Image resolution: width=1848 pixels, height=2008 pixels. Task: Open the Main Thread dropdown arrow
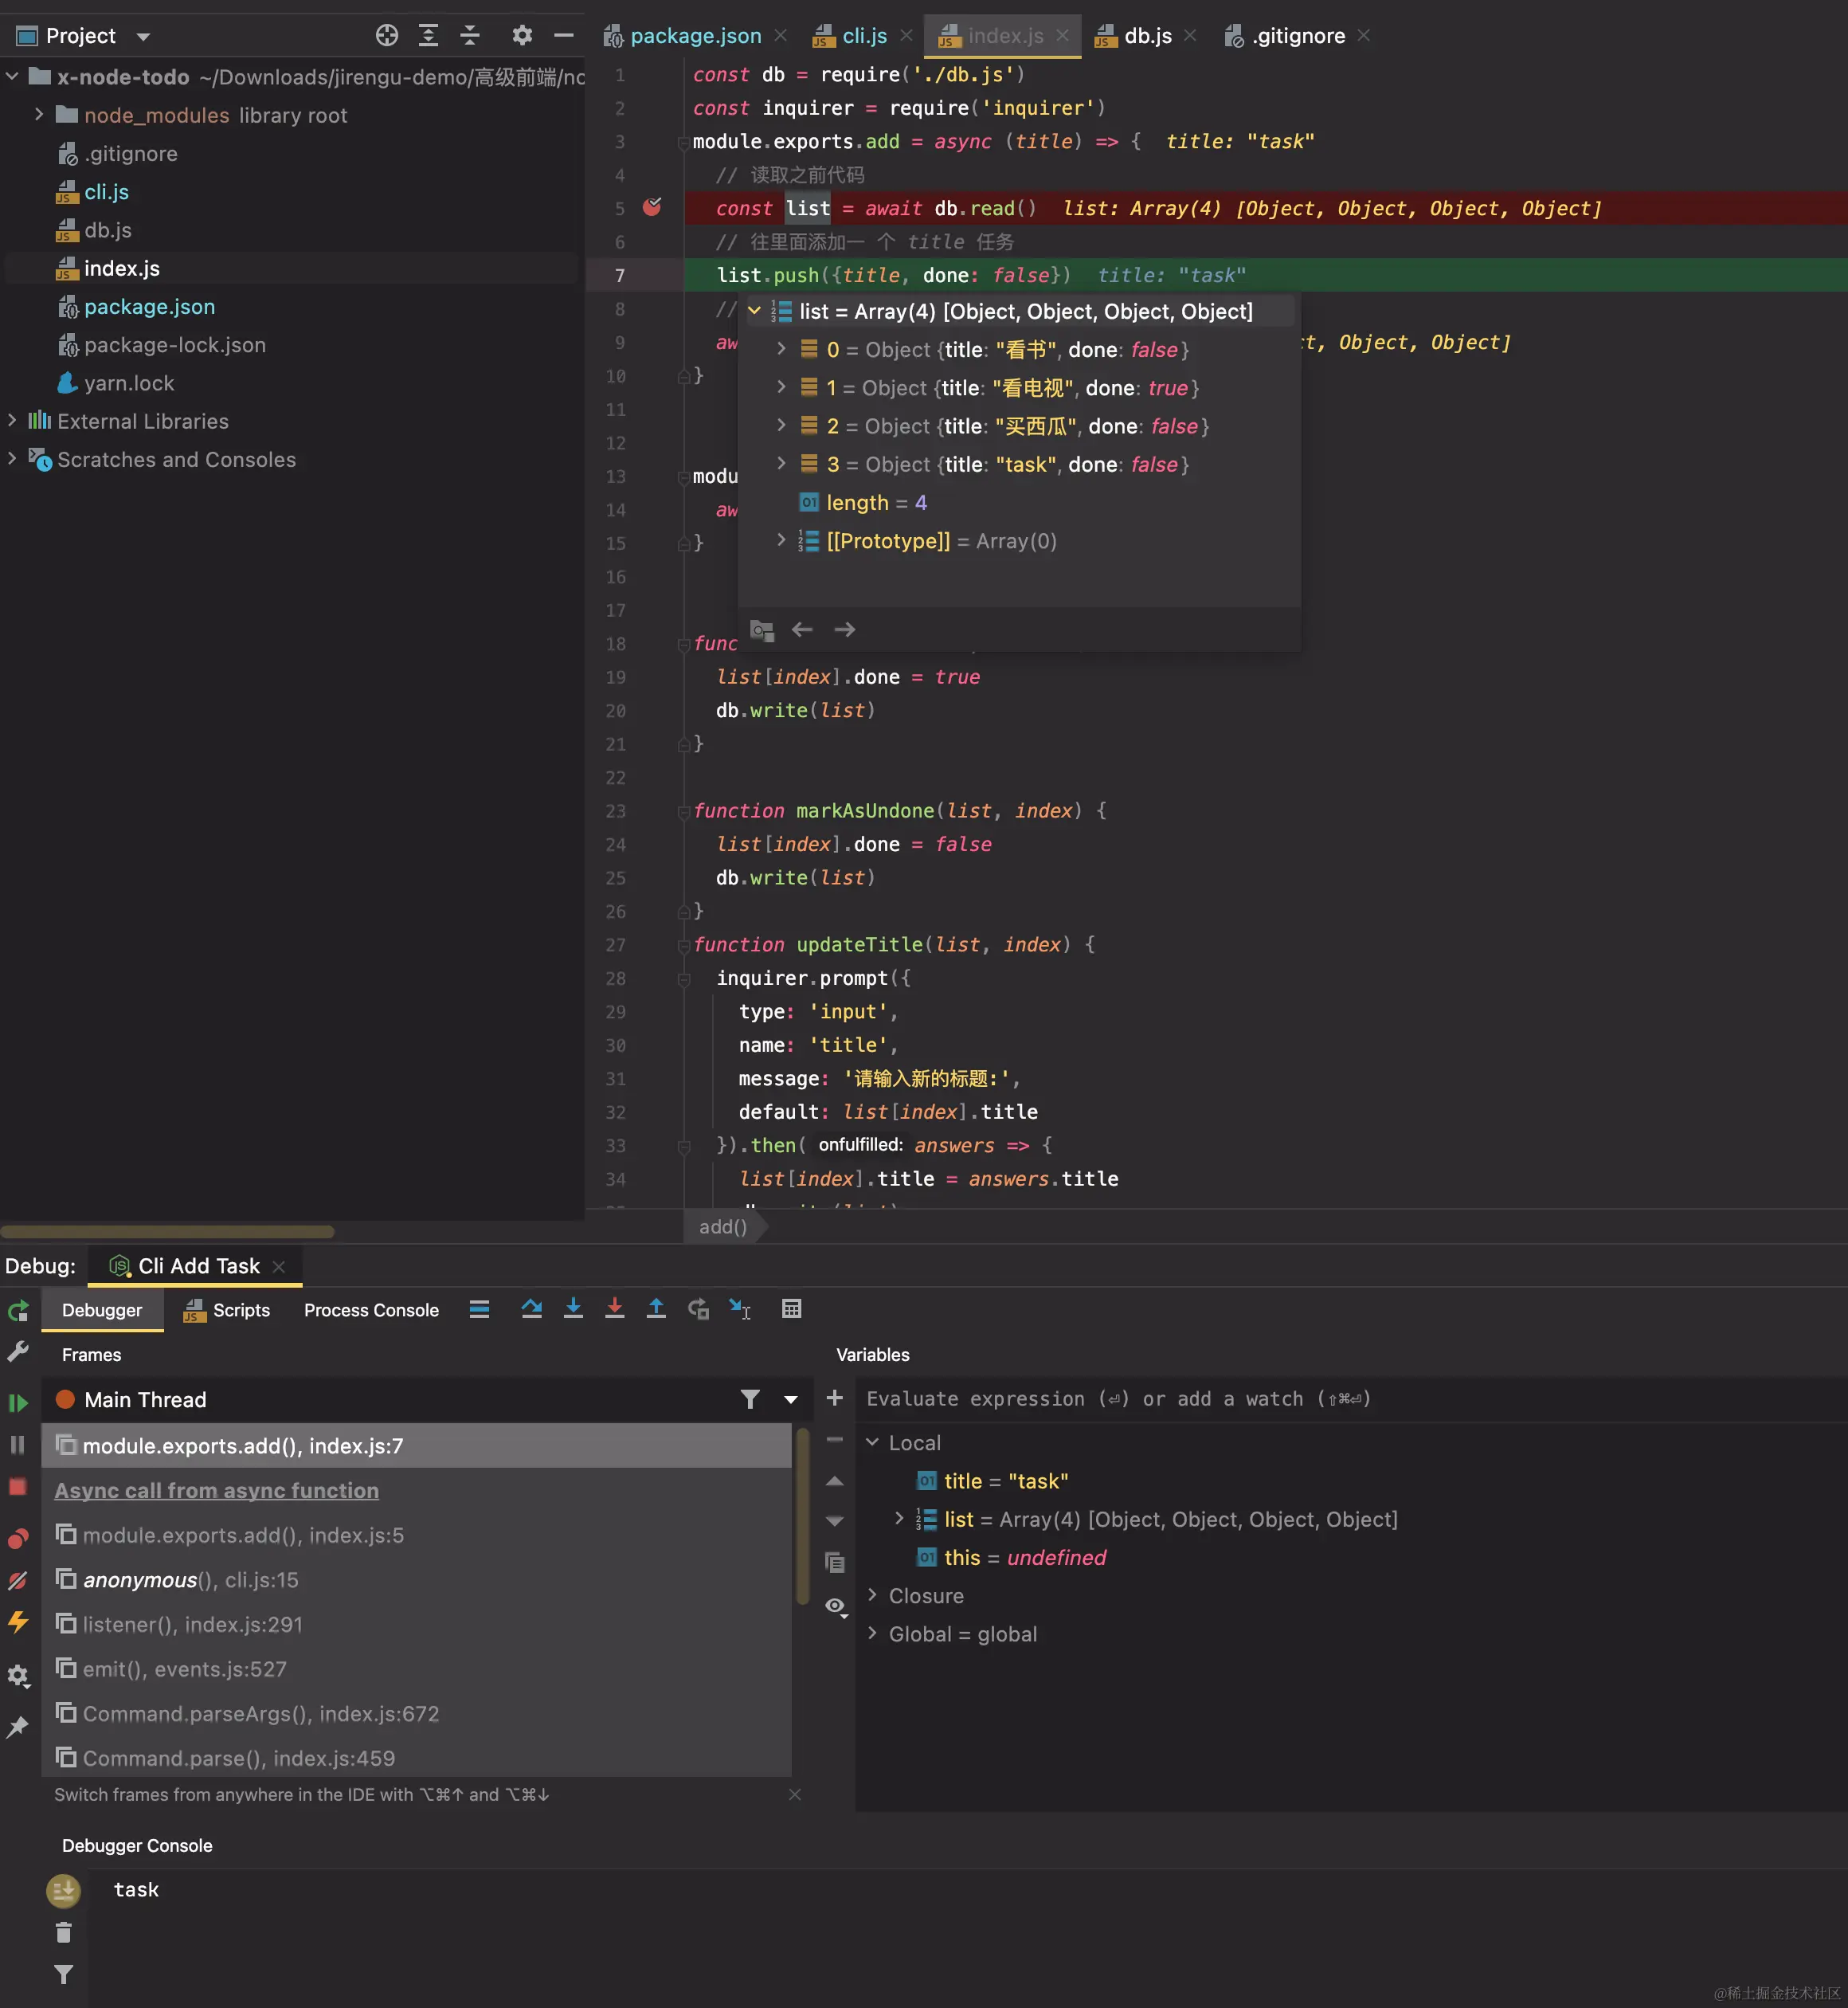(791, 1400)
